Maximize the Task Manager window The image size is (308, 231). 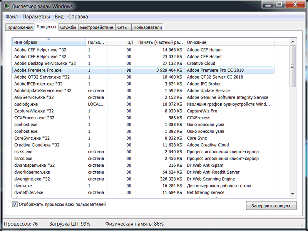coord(279,5)
